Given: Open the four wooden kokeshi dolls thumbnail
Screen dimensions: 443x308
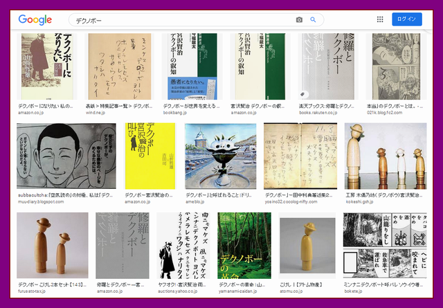Looking at the screenshot, I should pos(386,156).
